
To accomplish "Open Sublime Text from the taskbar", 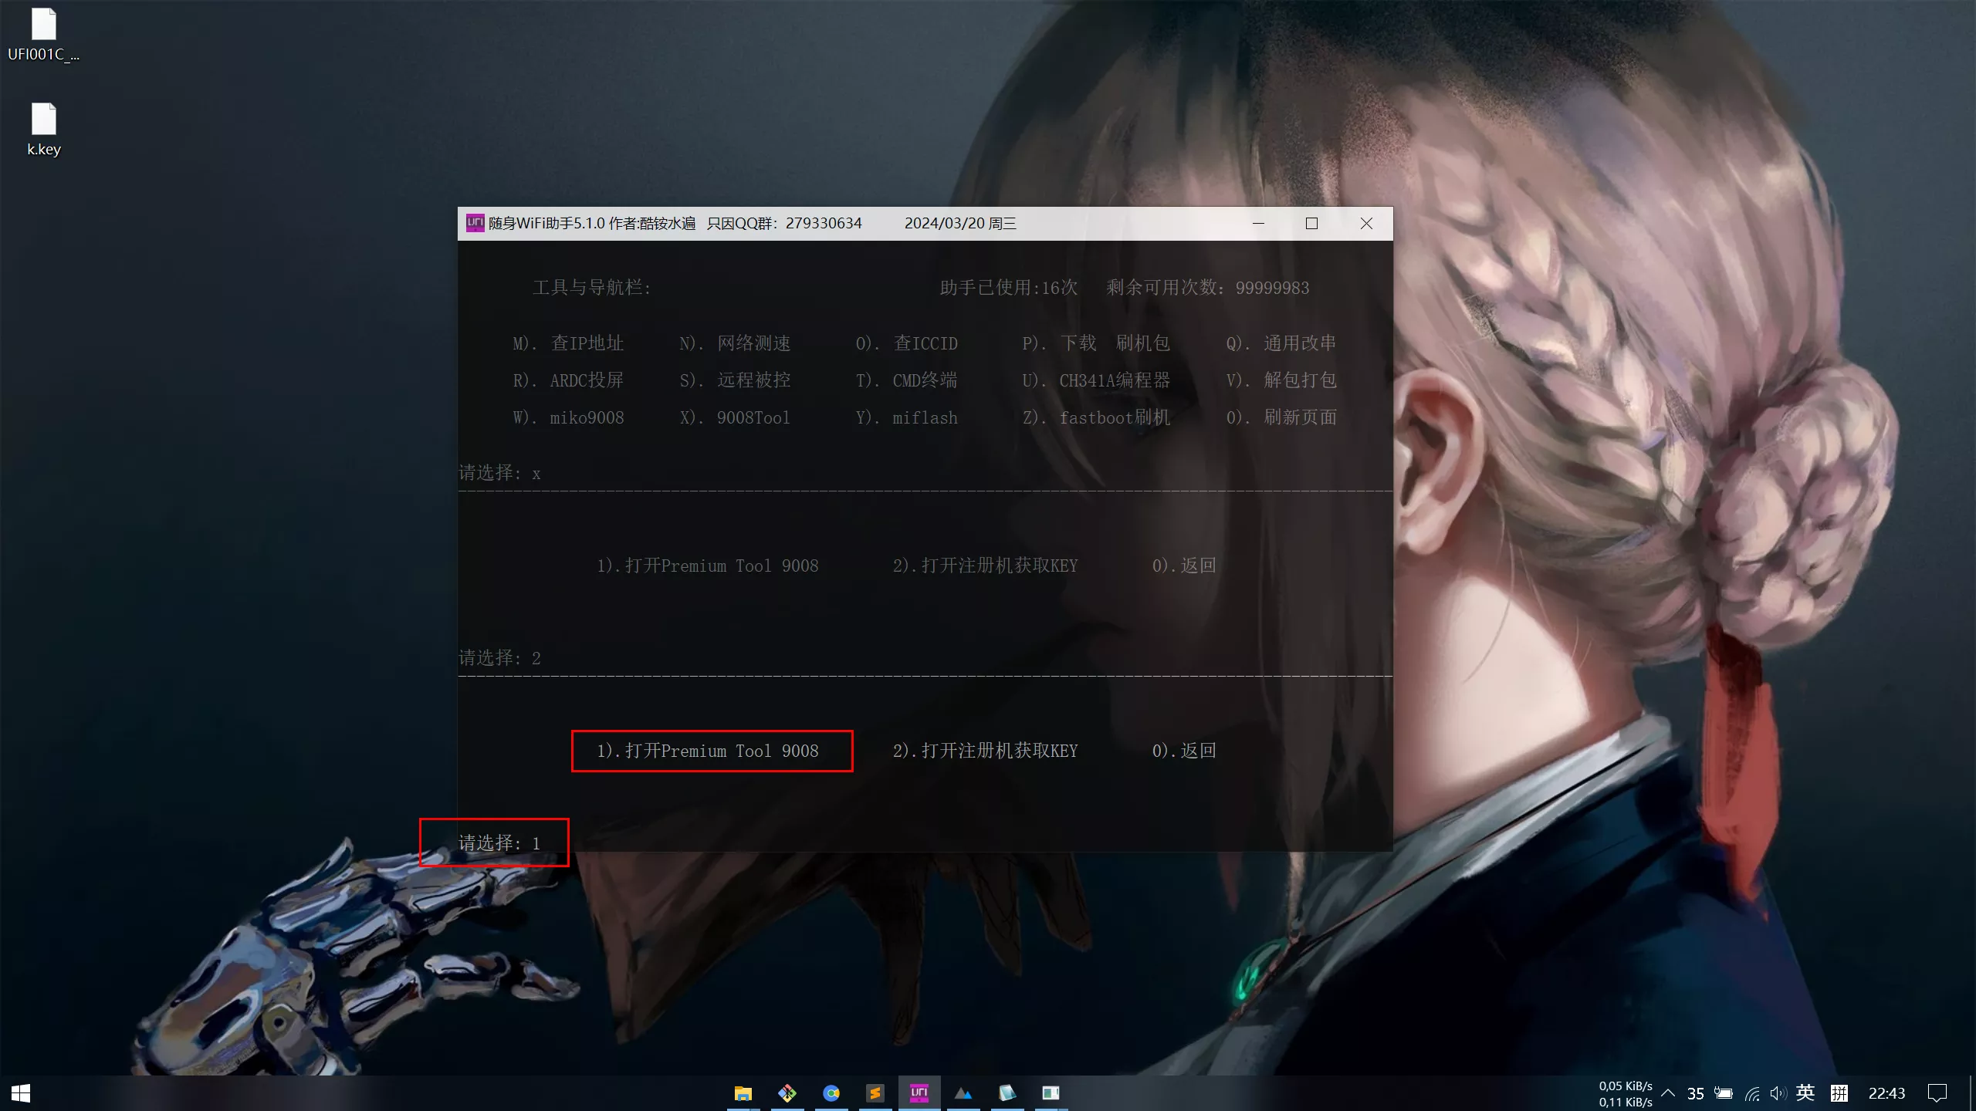I will [875, 1093].
